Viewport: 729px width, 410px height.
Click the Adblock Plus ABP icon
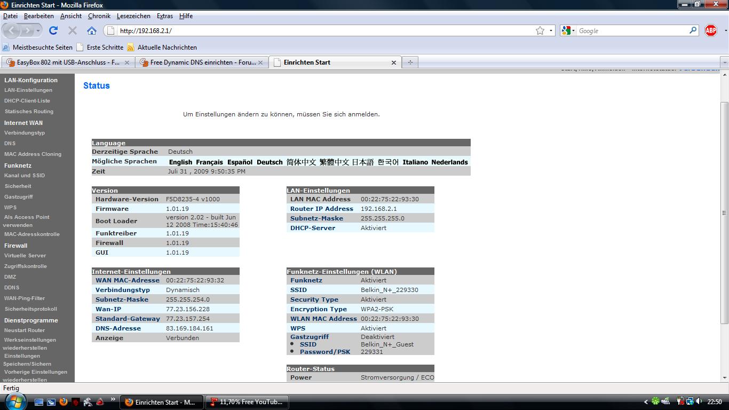tap(711, 30)
